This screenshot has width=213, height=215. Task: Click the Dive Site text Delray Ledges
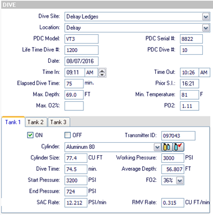pos(82,17)
